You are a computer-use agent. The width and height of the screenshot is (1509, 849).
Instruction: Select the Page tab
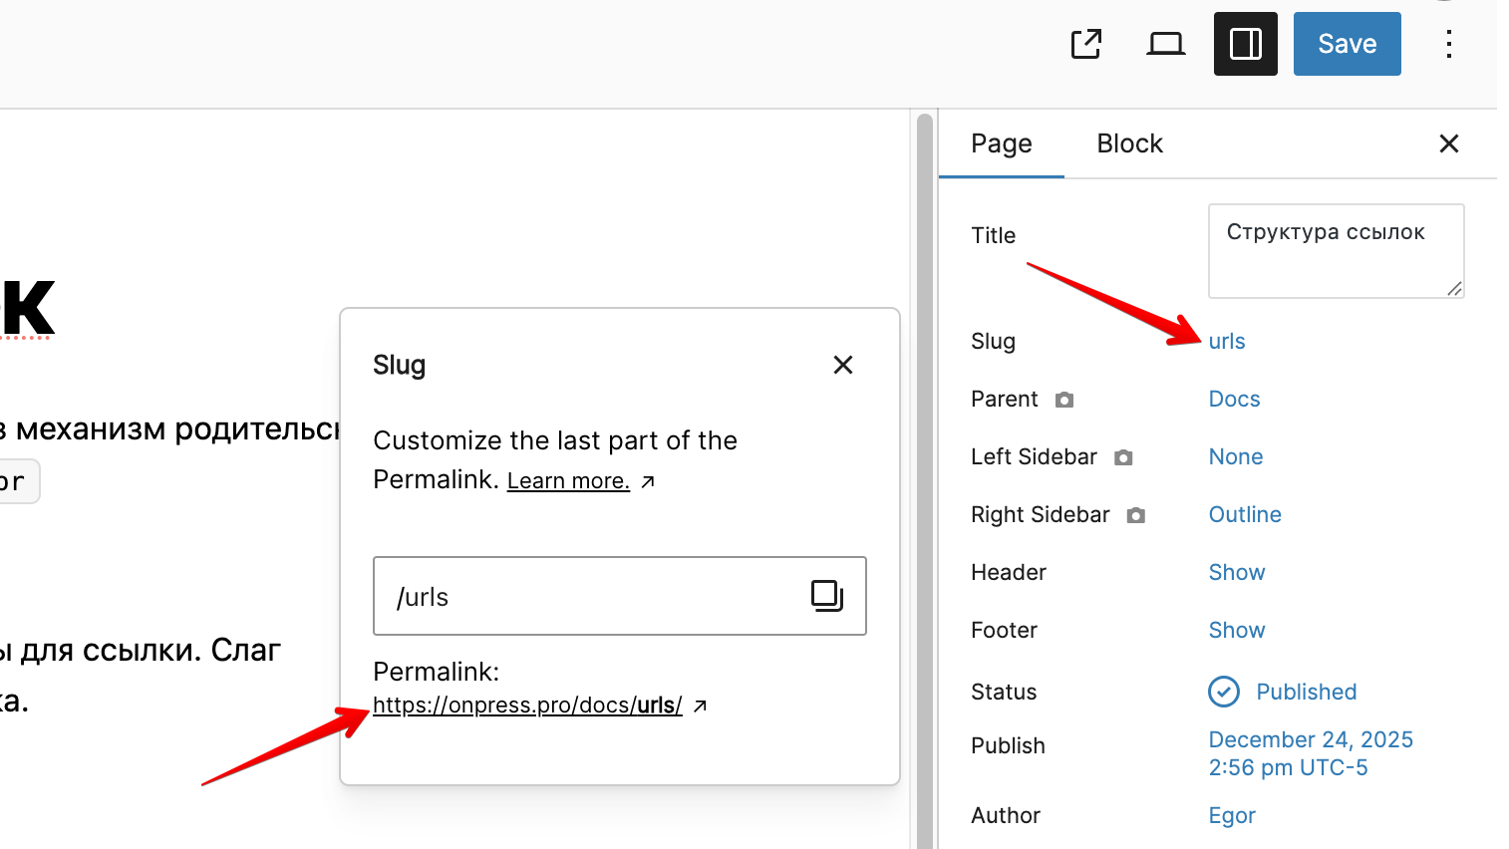(x=1001, y=143)
